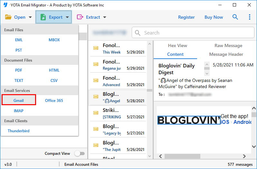Click header scroll down arrow near date

(x=207, y=73)
